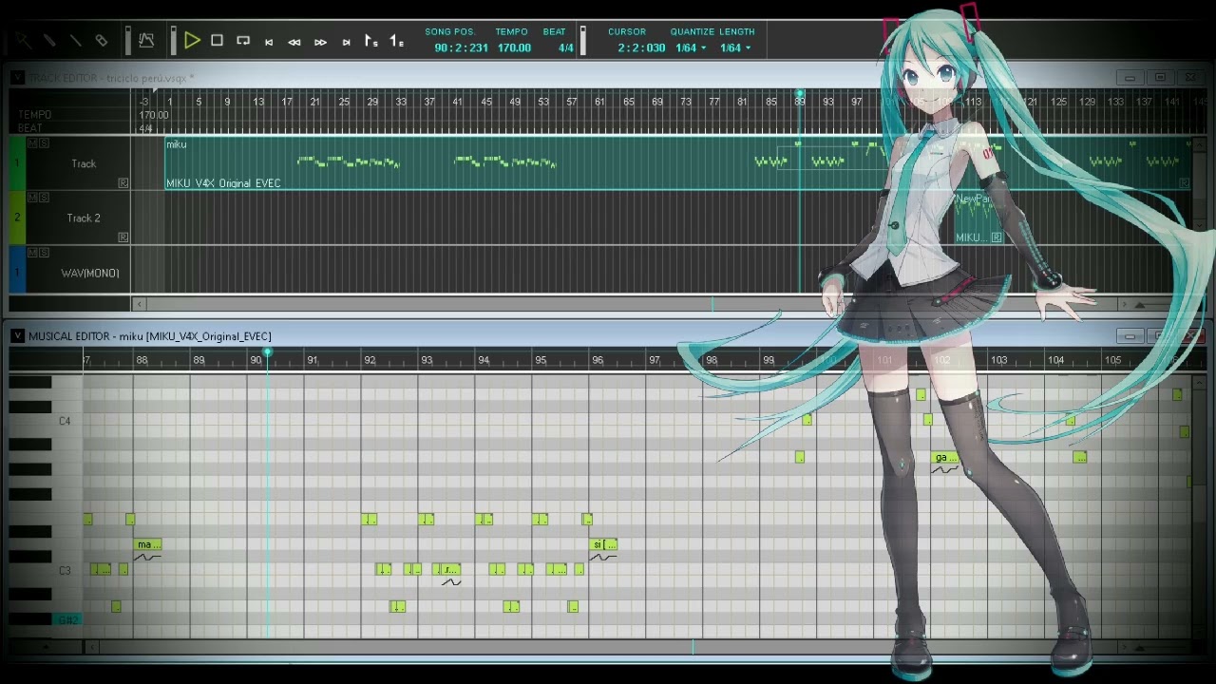Solo Track 2 with S button

(44, 198)
